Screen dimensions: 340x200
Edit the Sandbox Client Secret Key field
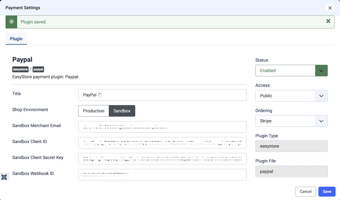tap(162, 159)
